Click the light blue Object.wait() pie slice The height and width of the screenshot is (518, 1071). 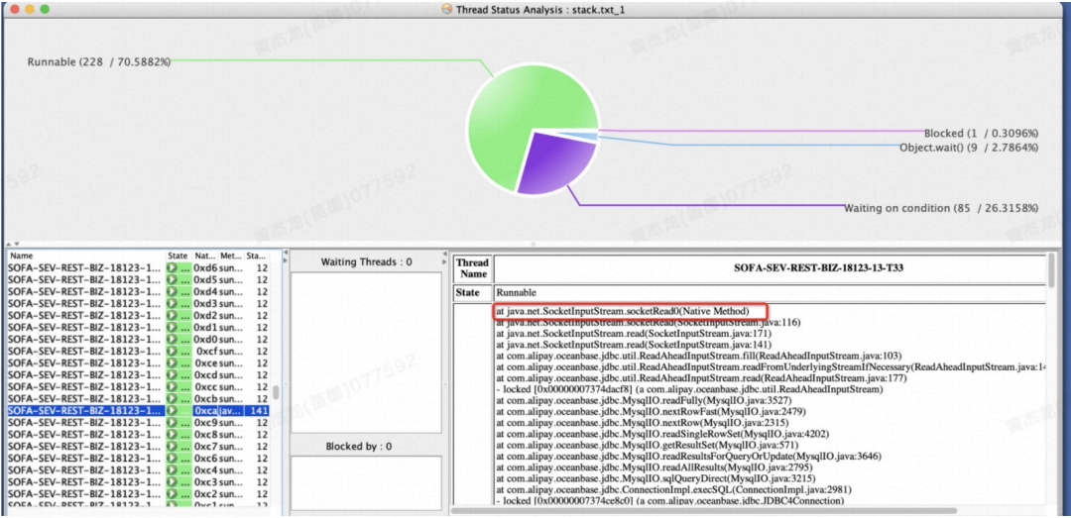pyautogui.click(x=587, y=137)
